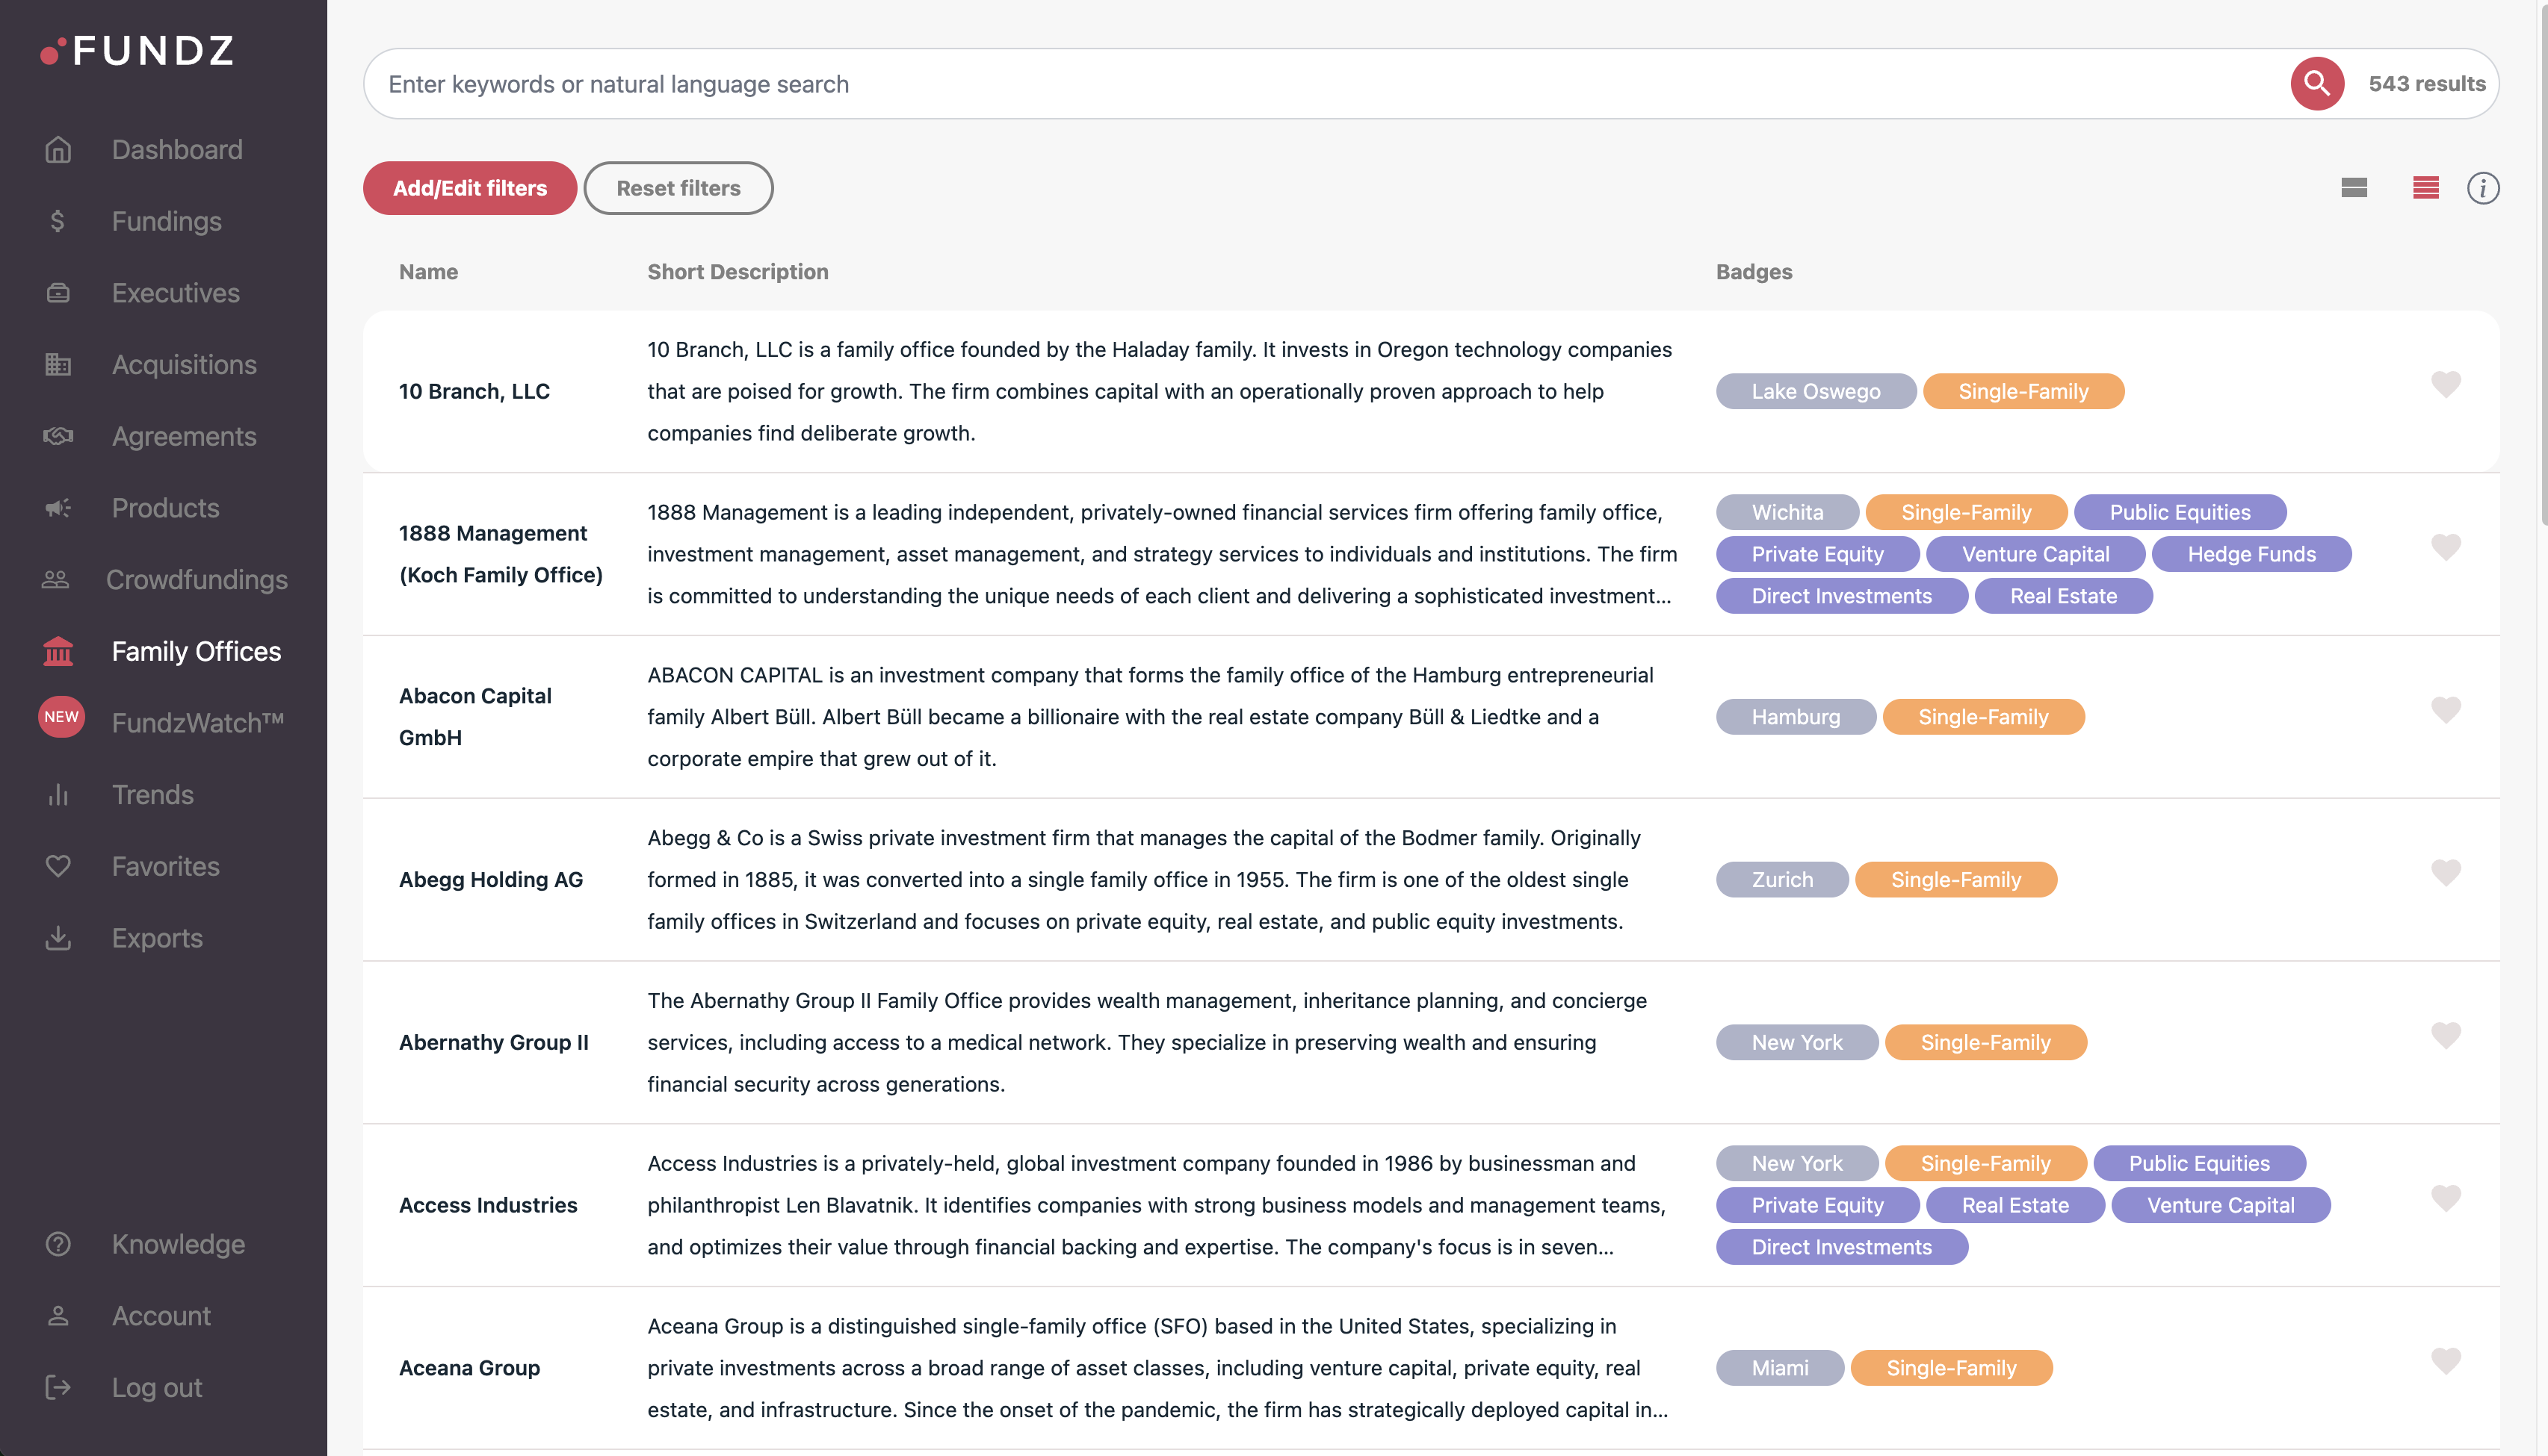Click Hedge Funds badge for 1888 Management
Image resolution: width=2548 pixels, height=1456 pixels.
(x=2251, y=554)
